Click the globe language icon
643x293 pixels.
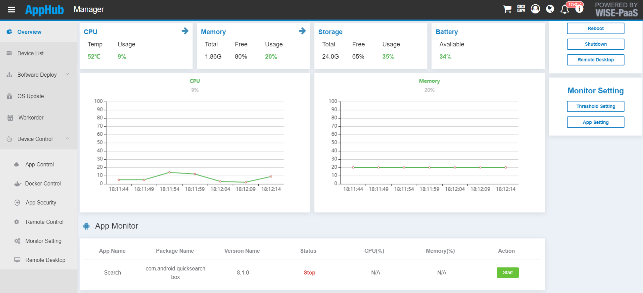click(550, 9)
